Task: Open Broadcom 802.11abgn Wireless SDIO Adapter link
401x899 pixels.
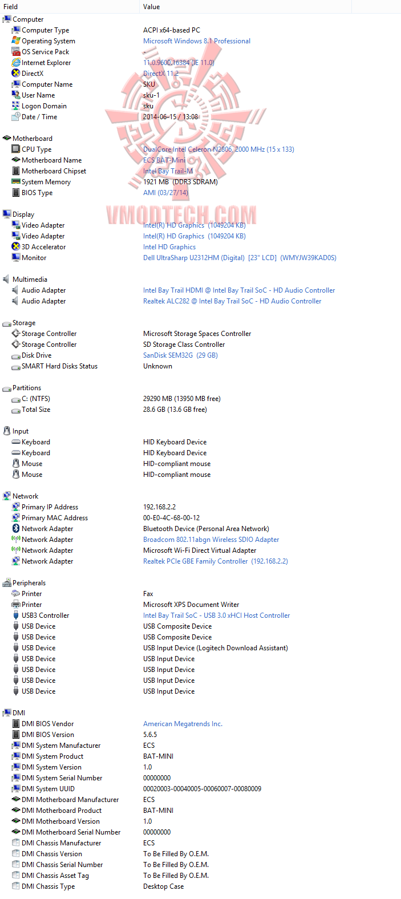Action: [x=211, y=540]
